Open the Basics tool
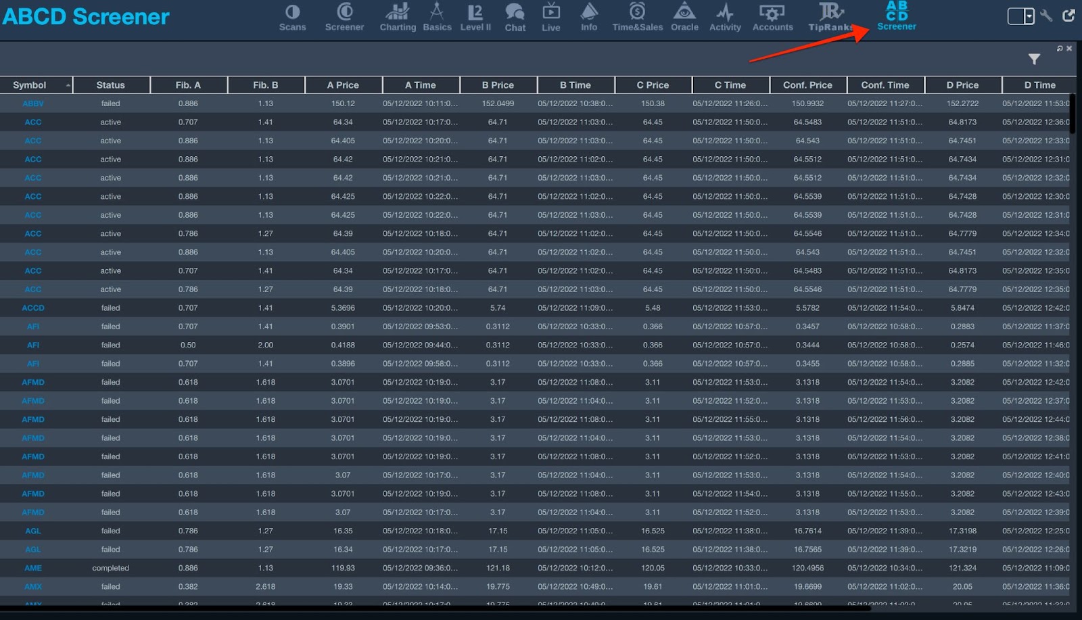The height and width of the screenshot is (620, 1082). pos(437,18)
